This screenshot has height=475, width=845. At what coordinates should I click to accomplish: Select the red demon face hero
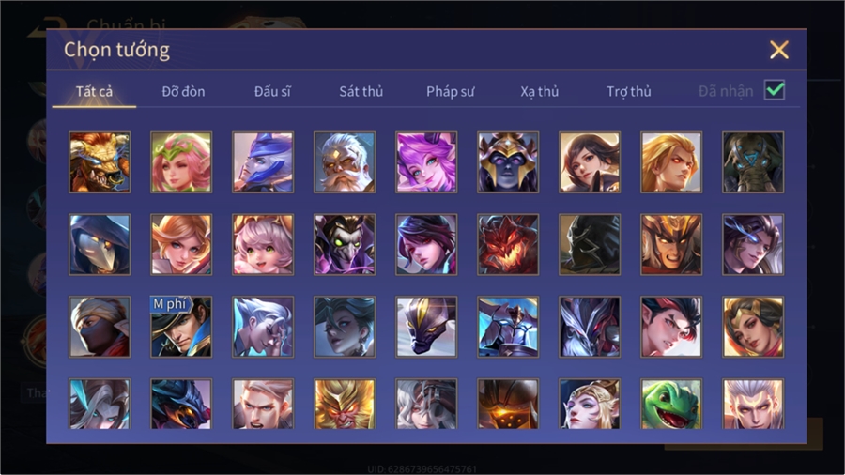(508, 244)
